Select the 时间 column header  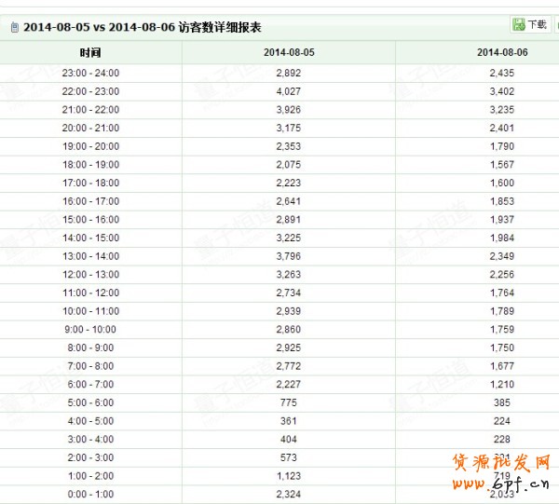click(x=90, y=53)
